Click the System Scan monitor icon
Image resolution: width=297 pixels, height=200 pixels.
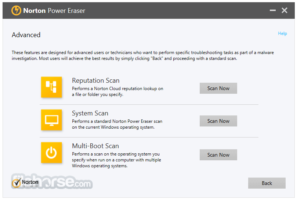pos(51,120)
